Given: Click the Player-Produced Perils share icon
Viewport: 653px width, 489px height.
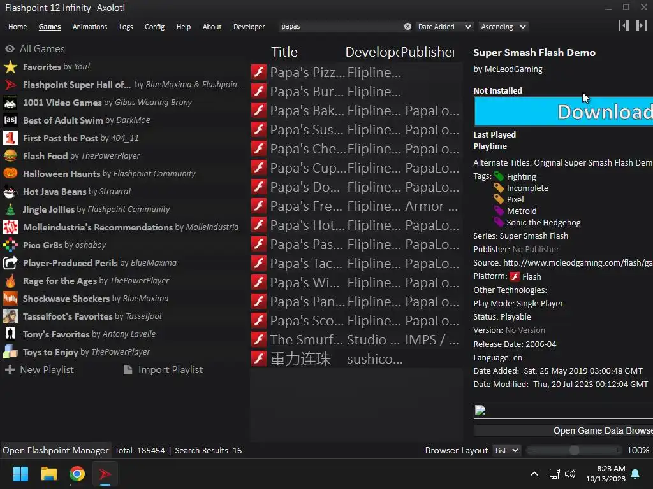Looking at the screenshot, I should click(10, 263).
